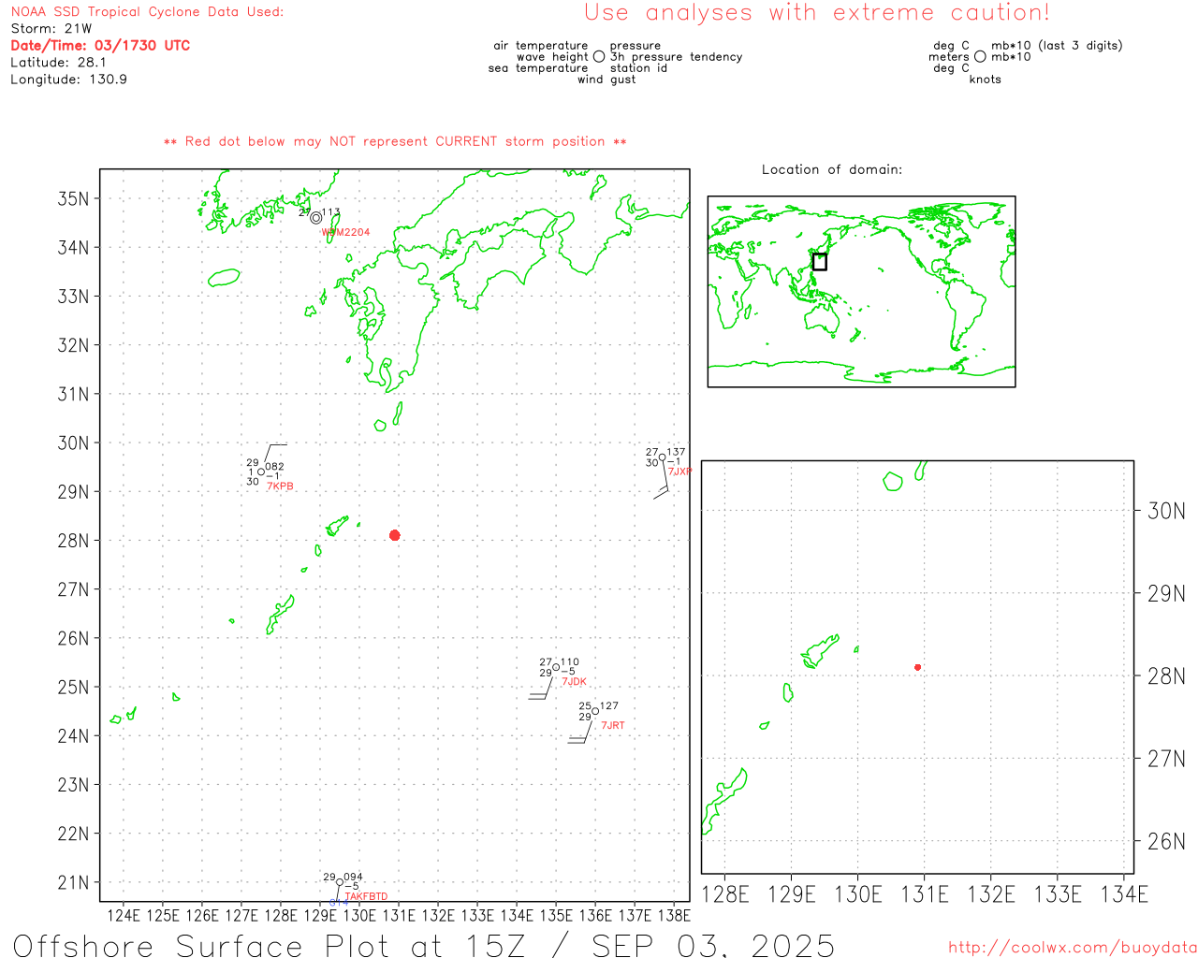Click station circle for TAKFBTD
The width and height of the screenshot is (1198, 958).
click(340, 882)
